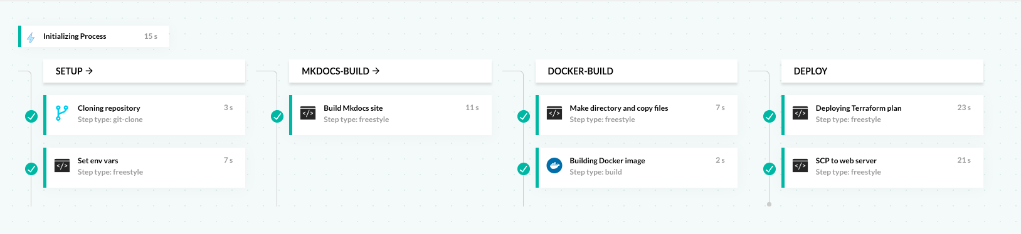The width and height of the screenshot is (1021, 234).
Task: Click the end node dot below the DEPLOY stage
Action: click(x=770, y=204)
